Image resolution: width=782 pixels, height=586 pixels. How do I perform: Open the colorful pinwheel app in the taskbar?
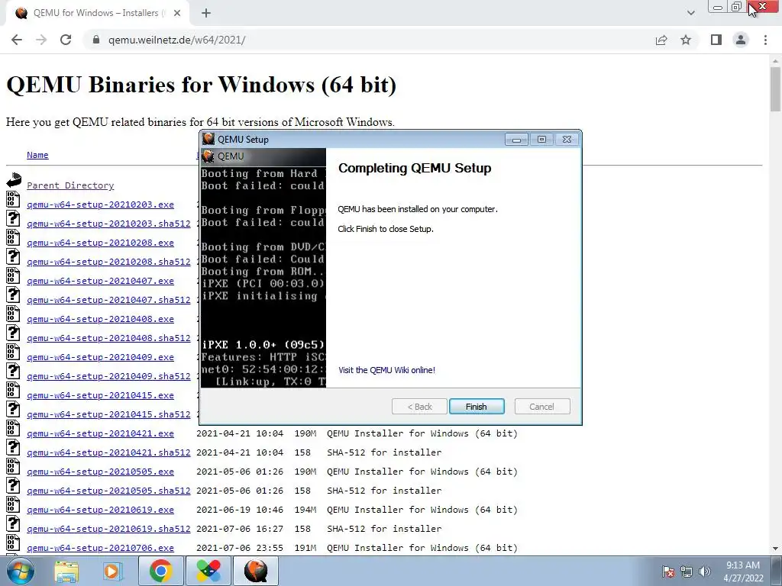(208, 571)
